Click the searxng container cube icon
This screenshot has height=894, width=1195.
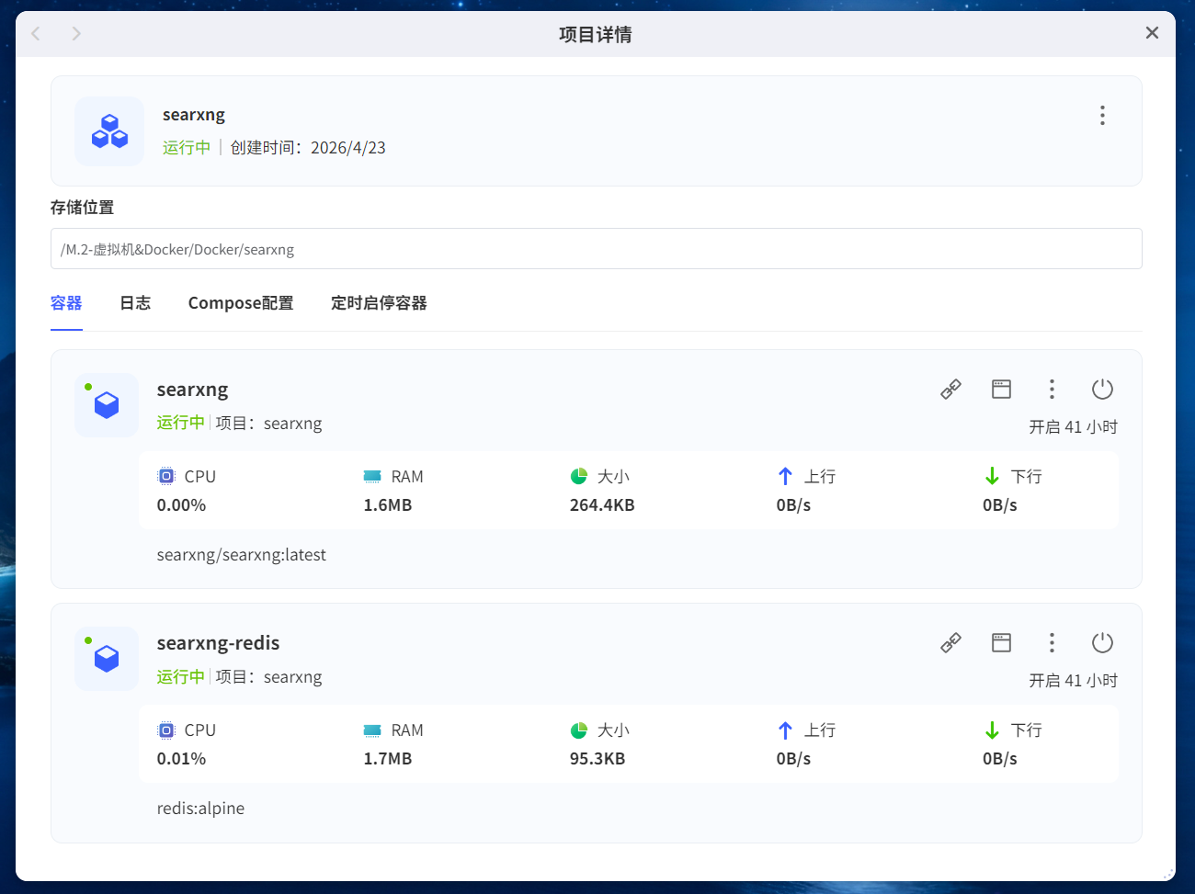point(107,405)
